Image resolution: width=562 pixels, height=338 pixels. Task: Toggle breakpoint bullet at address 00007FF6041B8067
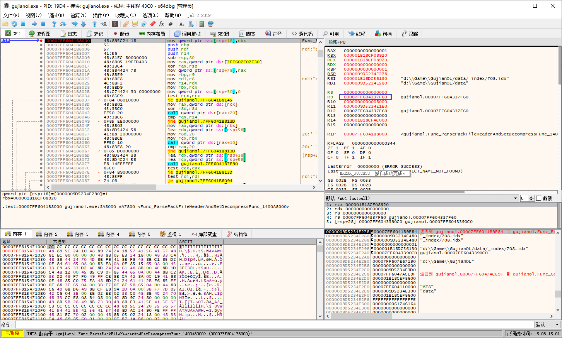tap(41, 151)
